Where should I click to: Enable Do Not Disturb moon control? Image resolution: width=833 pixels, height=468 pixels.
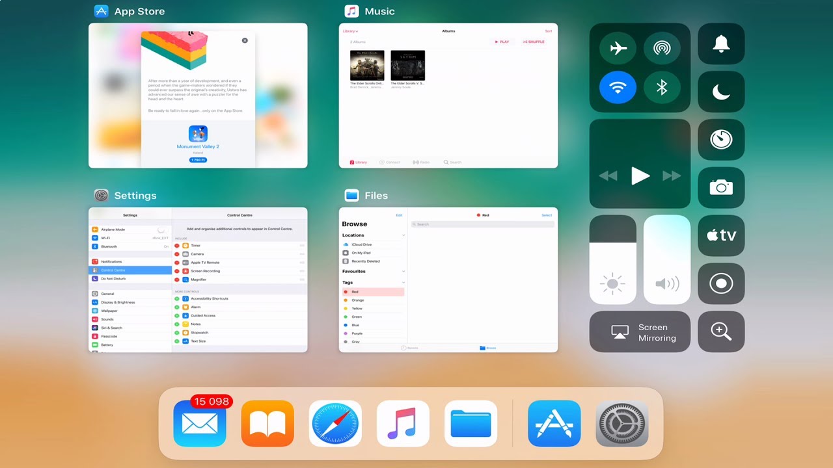[x=721, y=92]
